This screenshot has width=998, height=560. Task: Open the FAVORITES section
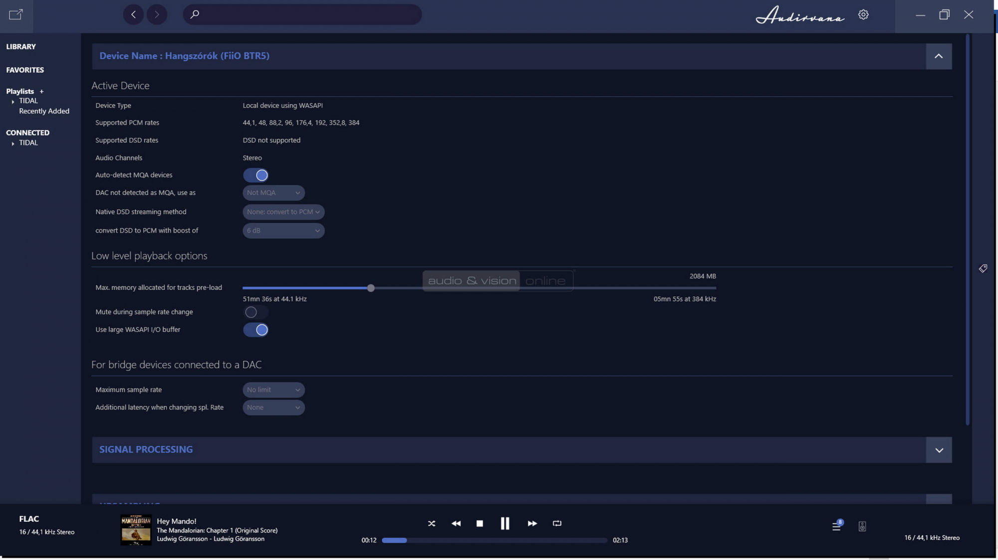(x=25, y=70)
